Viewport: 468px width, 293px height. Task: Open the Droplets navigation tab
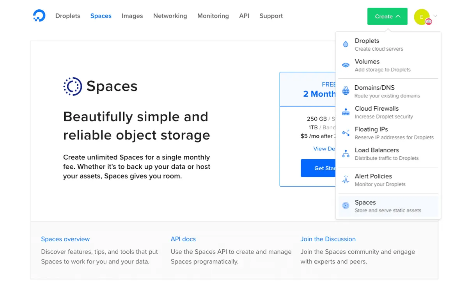pyautogui.click(x=68, y=16)
